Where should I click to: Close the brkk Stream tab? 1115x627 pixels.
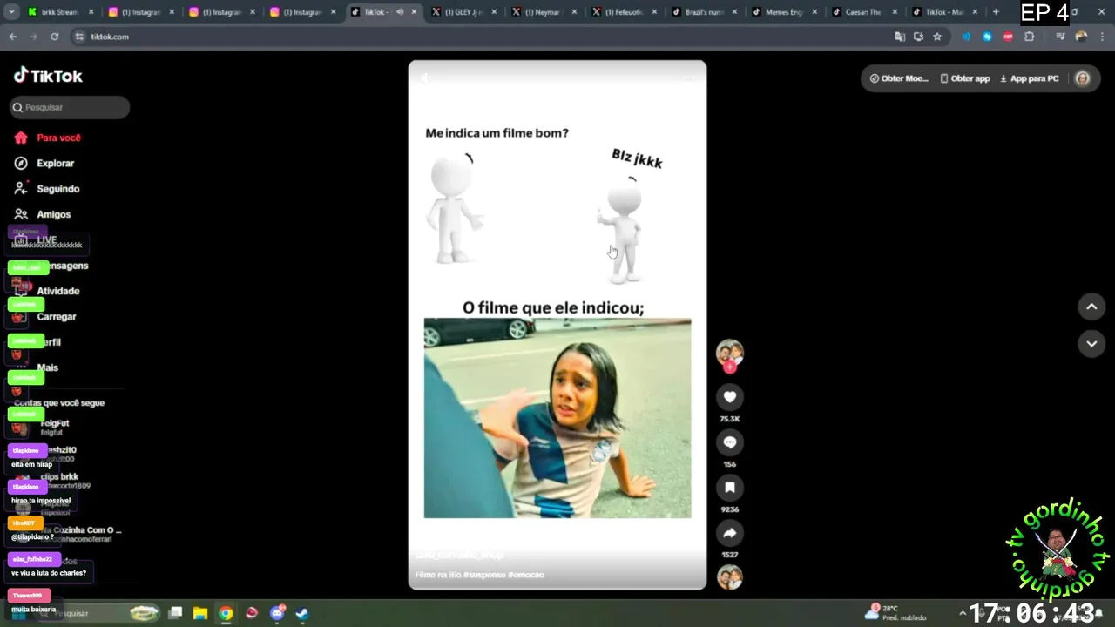91,12
